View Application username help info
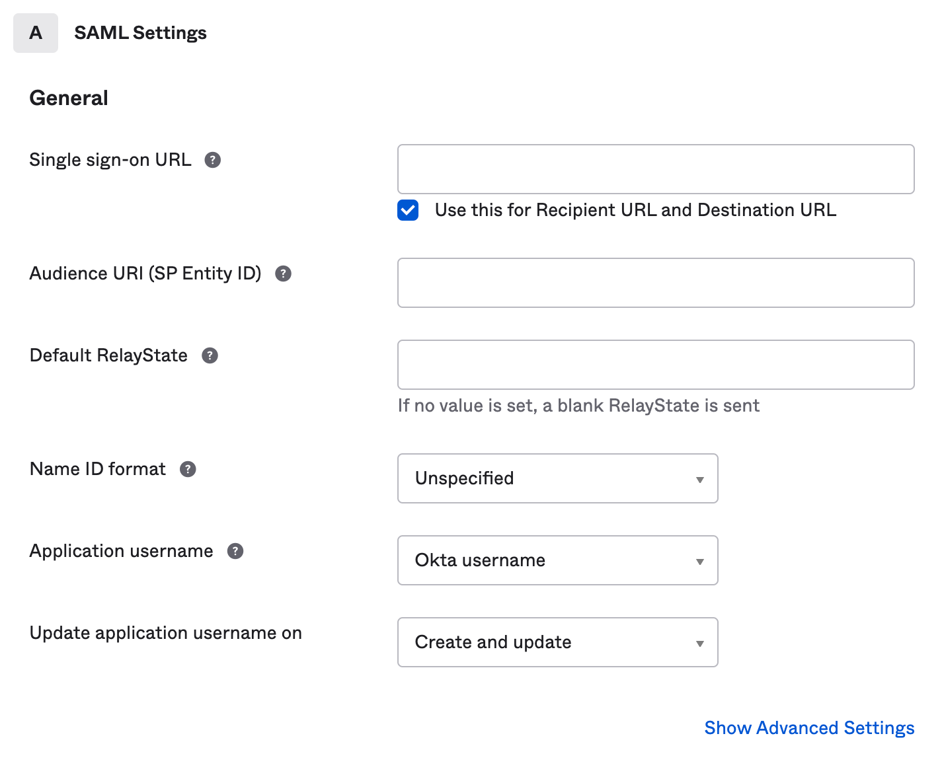The width and height of the screenshot is (944, 777). point(235,551)
